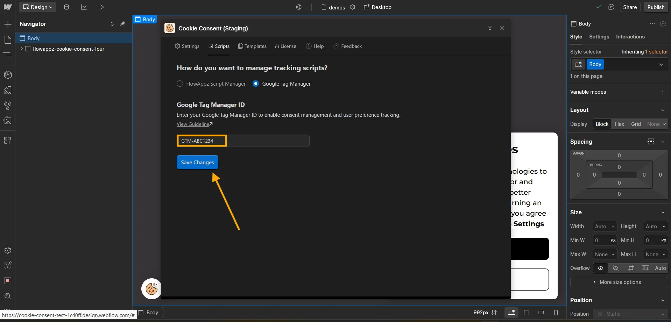Image resolution: width=671 pixels, height=322 pixels.
Task: Add a variable mode
Action: (x=663, y=92)
